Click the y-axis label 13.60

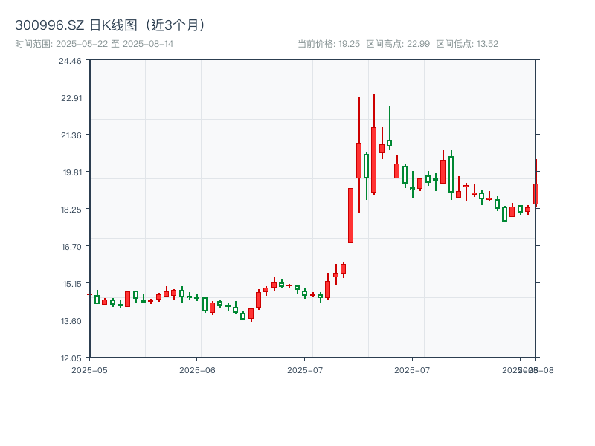(x=71, y=321)
